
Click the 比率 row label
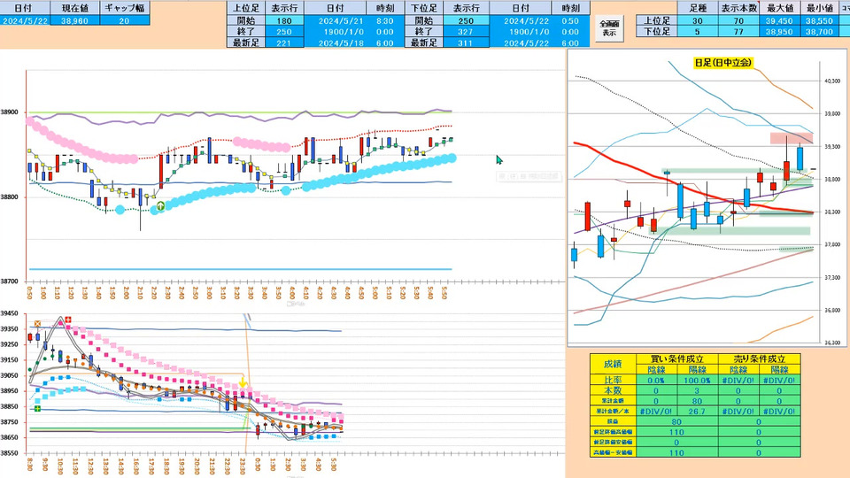click(x=613, y=380)
